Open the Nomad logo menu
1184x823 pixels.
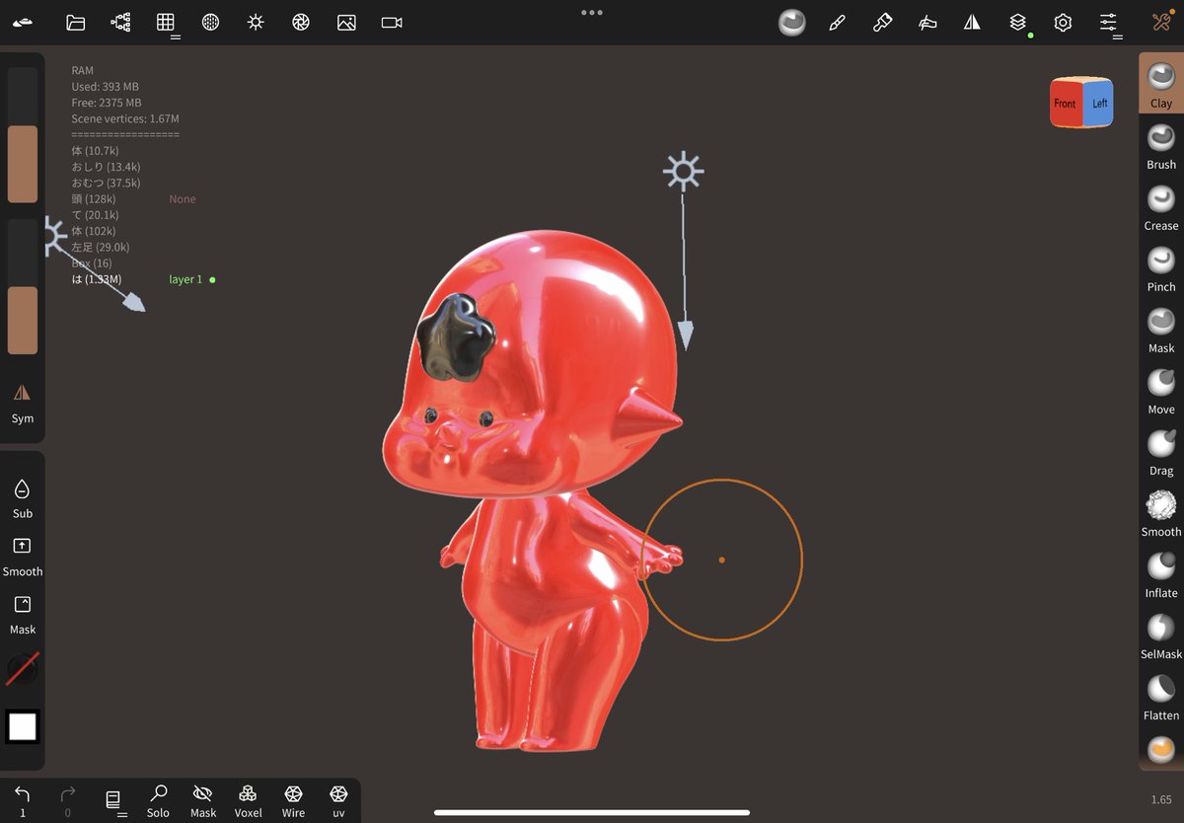23,22
